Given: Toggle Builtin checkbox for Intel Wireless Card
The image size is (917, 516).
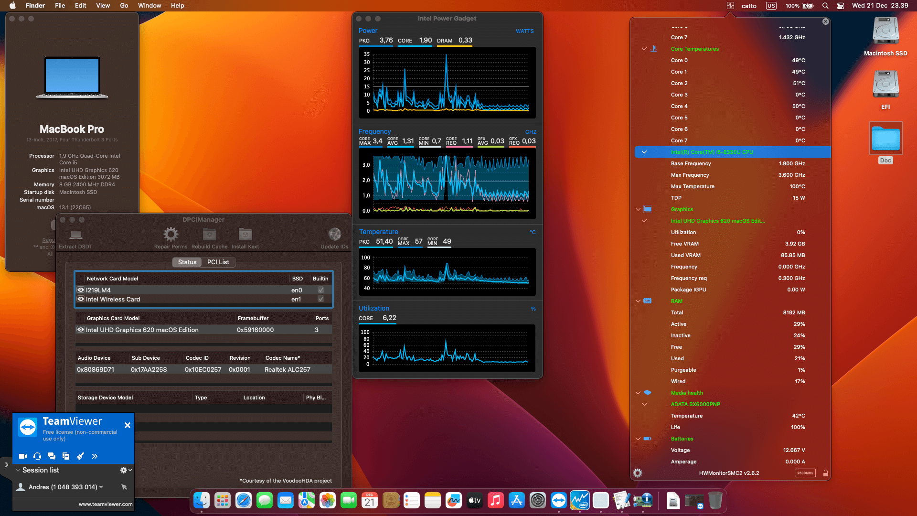Looking at the screenshot, I should click(321, 299).
